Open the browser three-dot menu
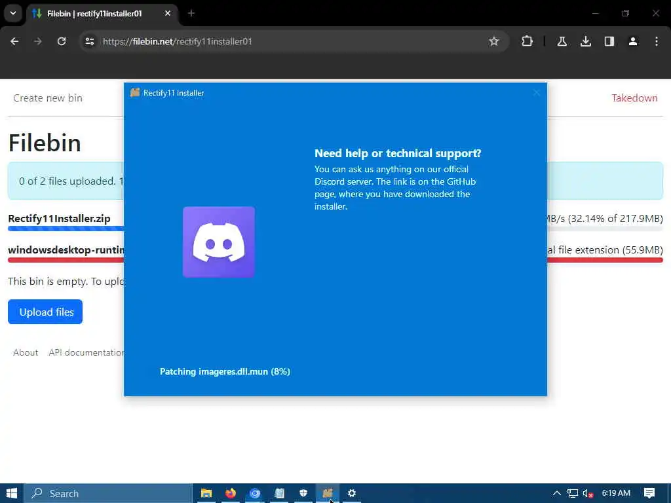Image resolution: width=671 pixels, height=503 pixels. coord(657,41)
